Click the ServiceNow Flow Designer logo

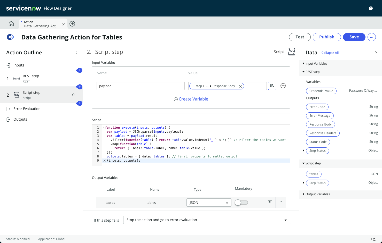[39, 8]
